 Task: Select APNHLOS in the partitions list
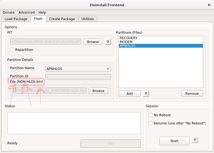click(x=161, y=46)
